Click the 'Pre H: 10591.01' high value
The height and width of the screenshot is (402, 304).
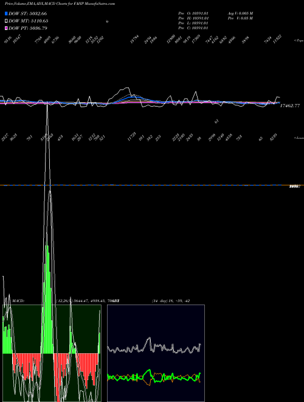tap(194, 18)
